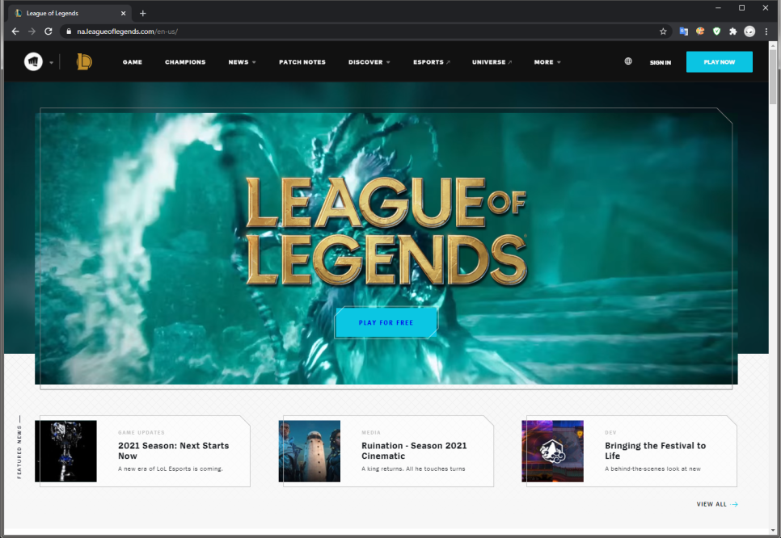The image size is (781, 538).
Task: Open the Chrome profile avatar
Action: coord(749,32)
